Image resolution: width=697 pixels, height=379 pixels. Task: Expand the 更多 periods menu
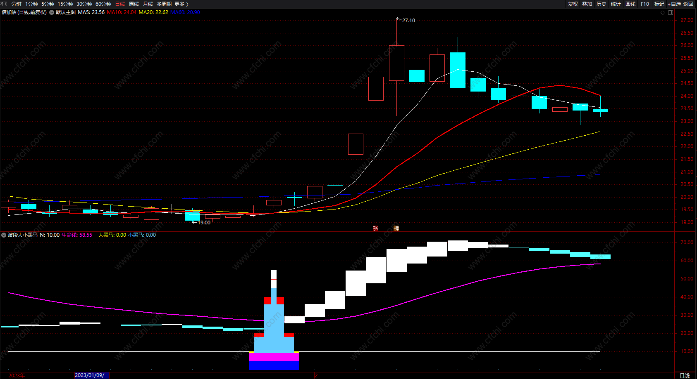pos(181,4)
